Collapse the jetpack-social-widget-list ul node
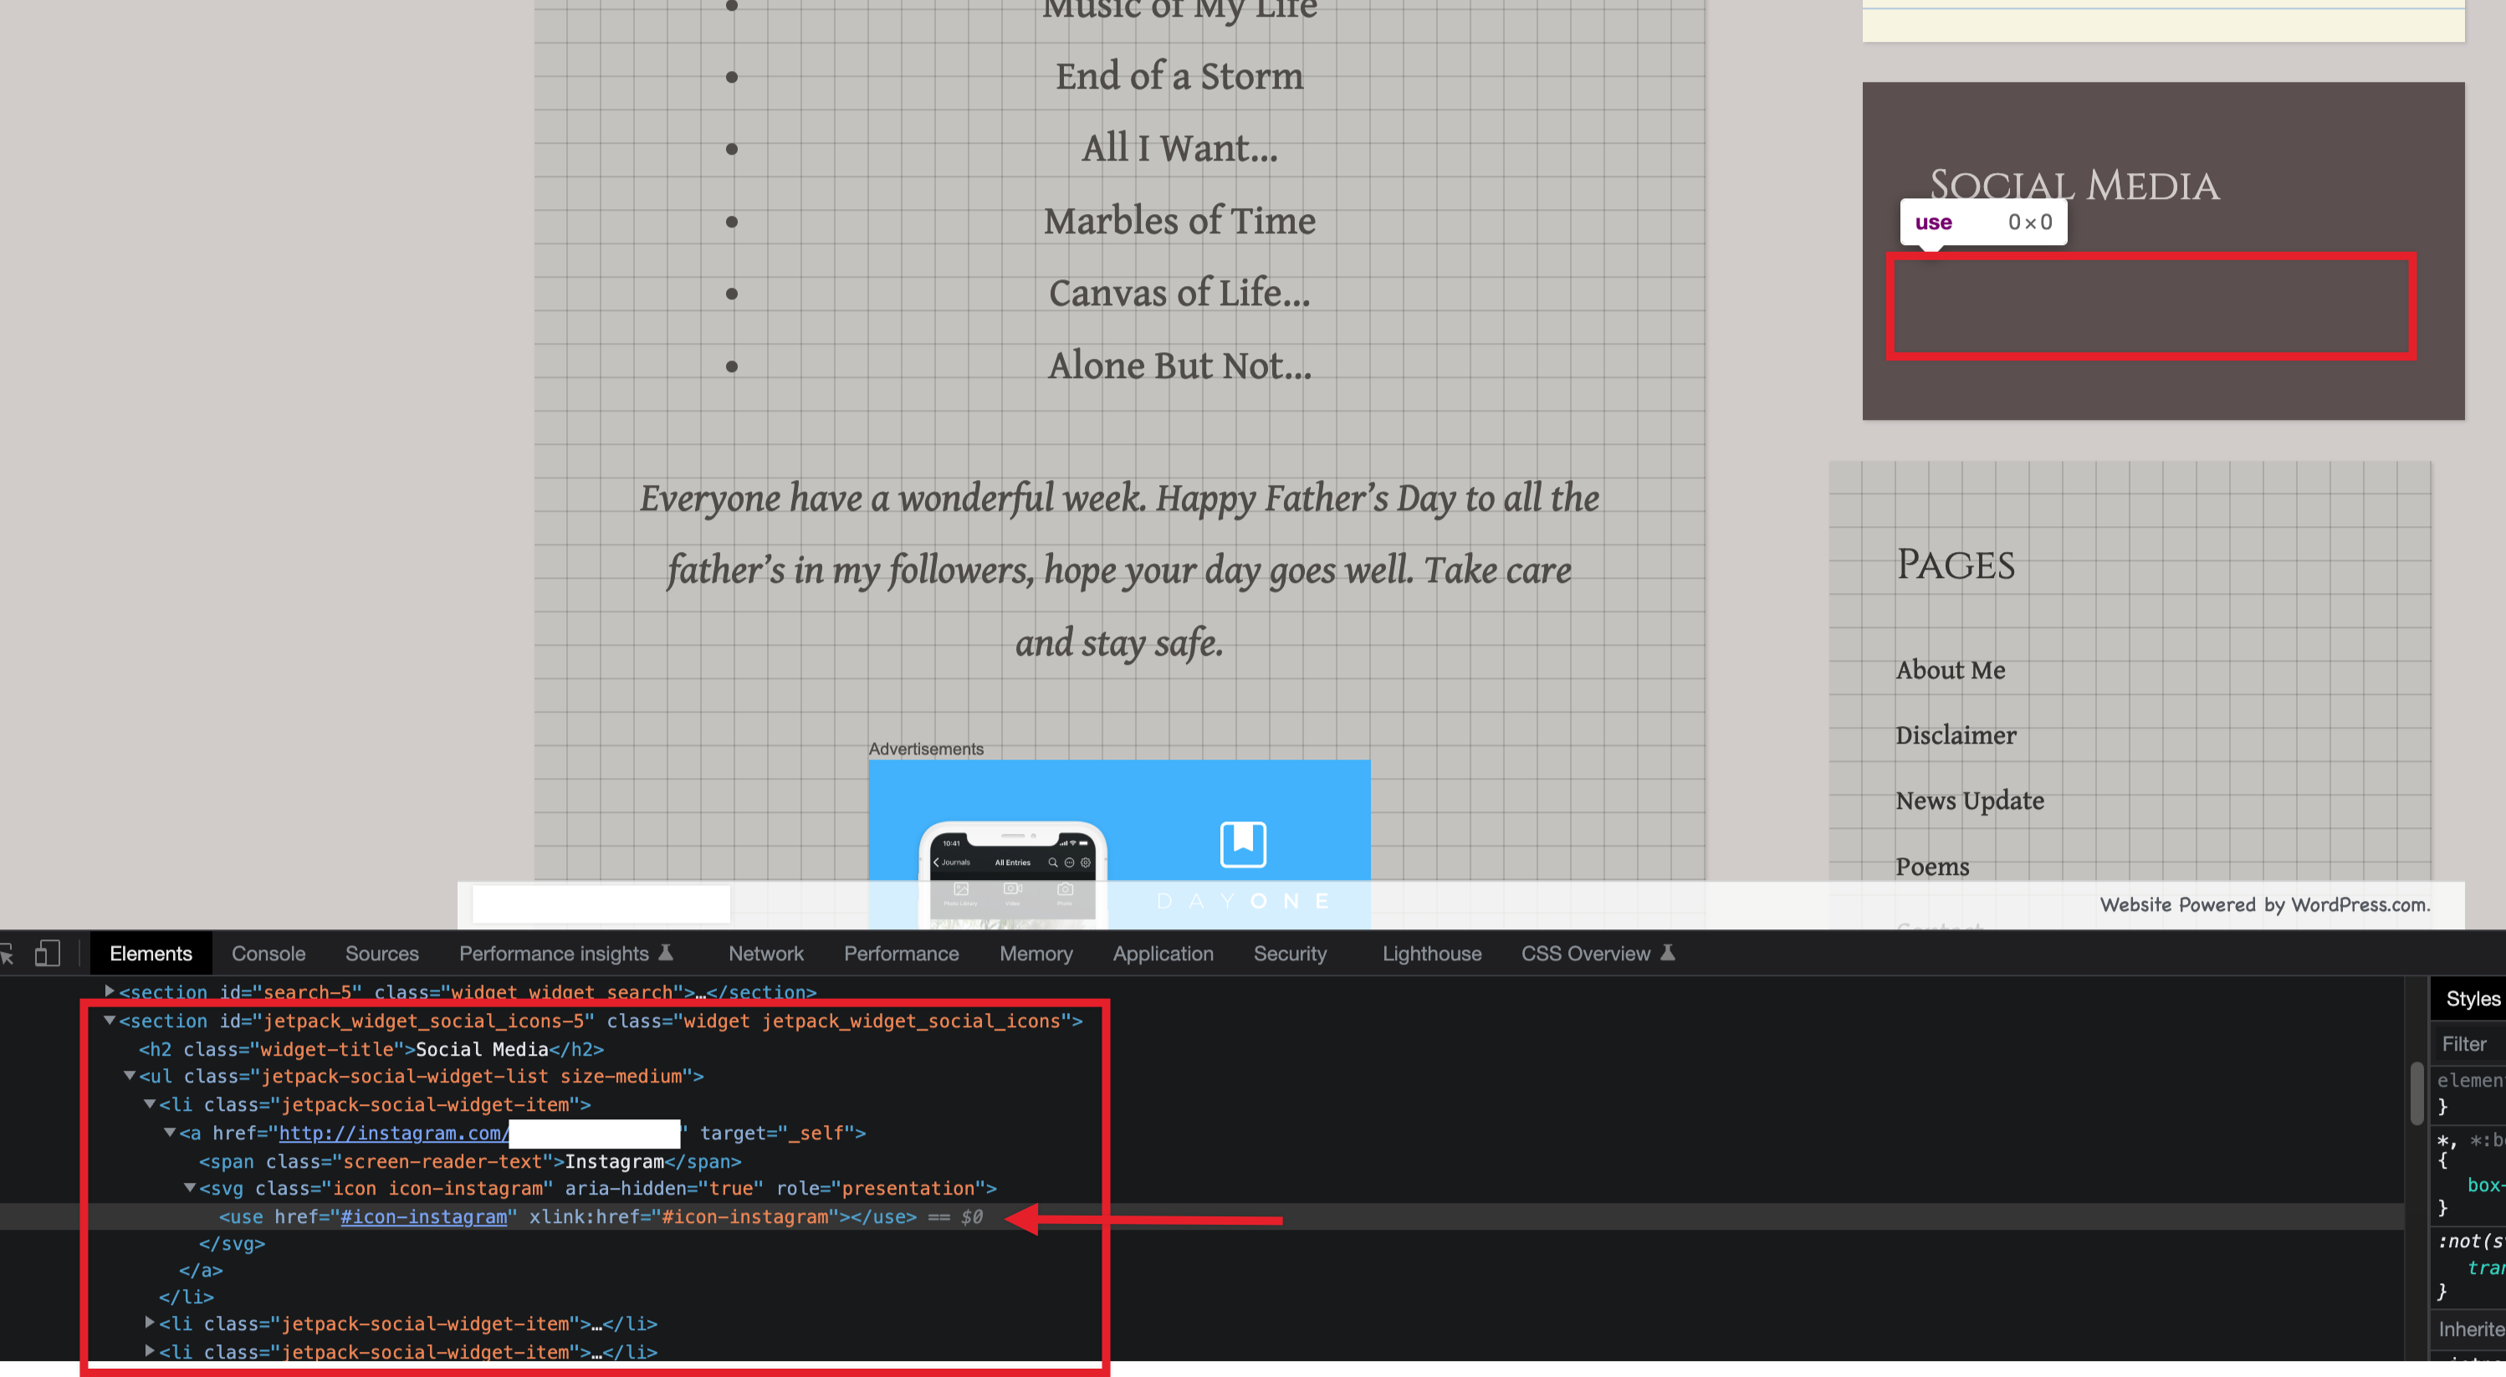 [x=130, y=1075]
